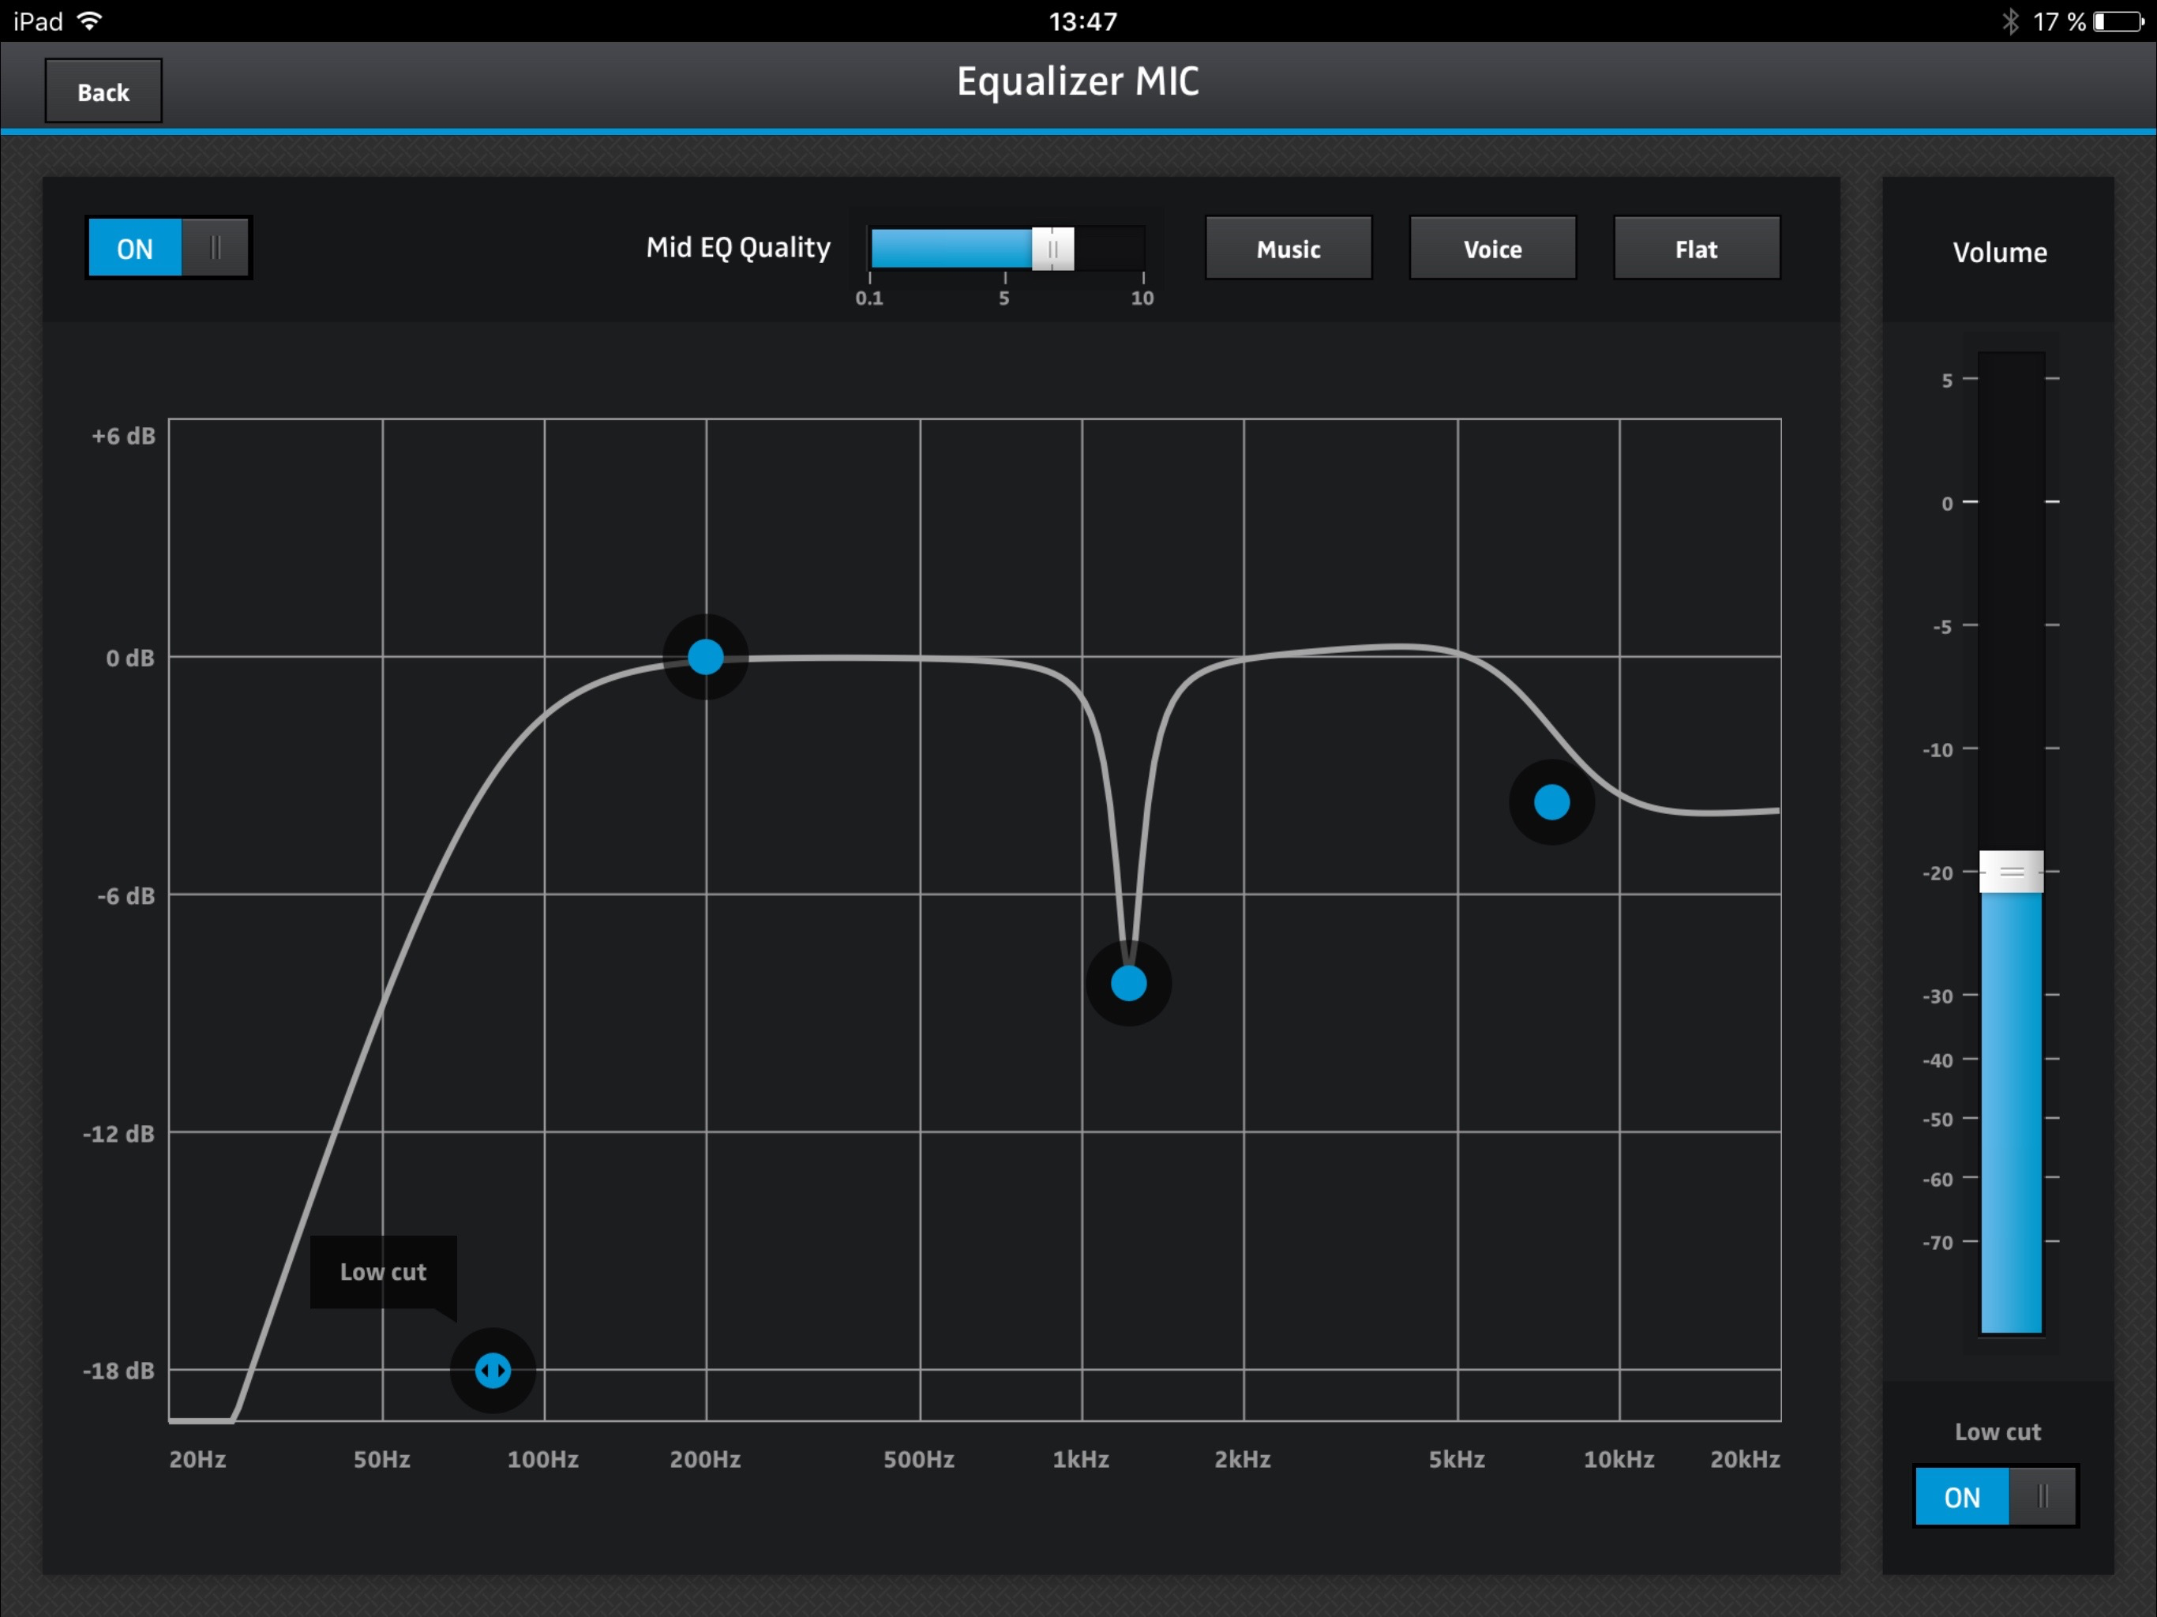Tap the Wi-Fi icon in status bar
The width and height of the screenshot is (2157, 1617).
tap(88, 21)
